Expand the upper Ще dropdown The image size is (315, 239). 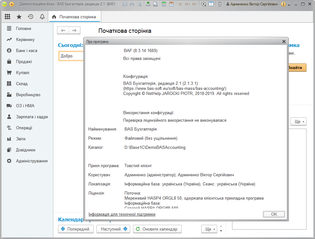coord(299,122)
